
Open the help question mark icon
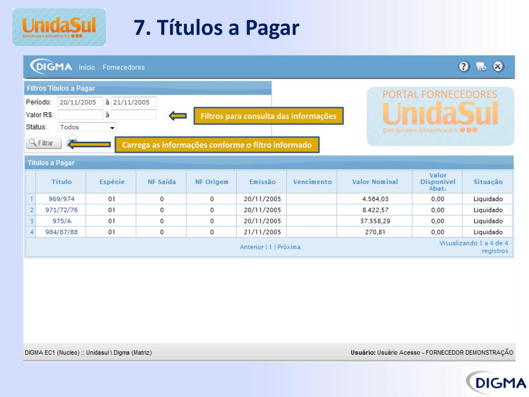(x=464, y=67)
